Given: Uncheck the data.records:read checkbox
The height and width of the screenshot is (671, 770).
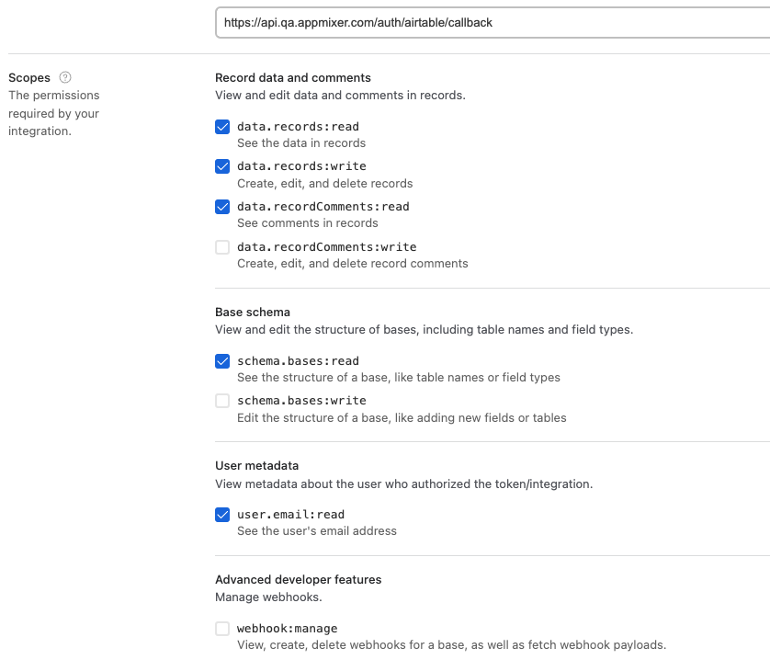Looking at the screenshot, I should click(x=222, y=127).
